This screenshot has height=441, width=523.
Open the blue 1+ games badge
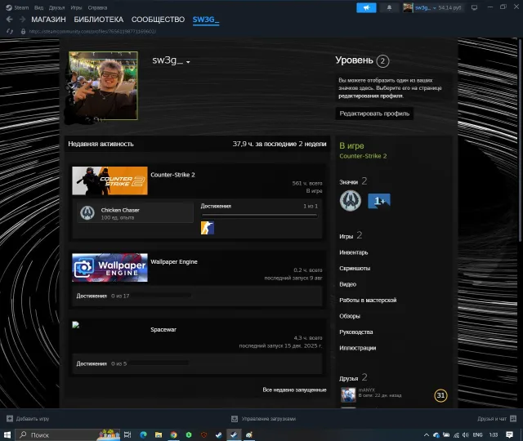[379, 201]
